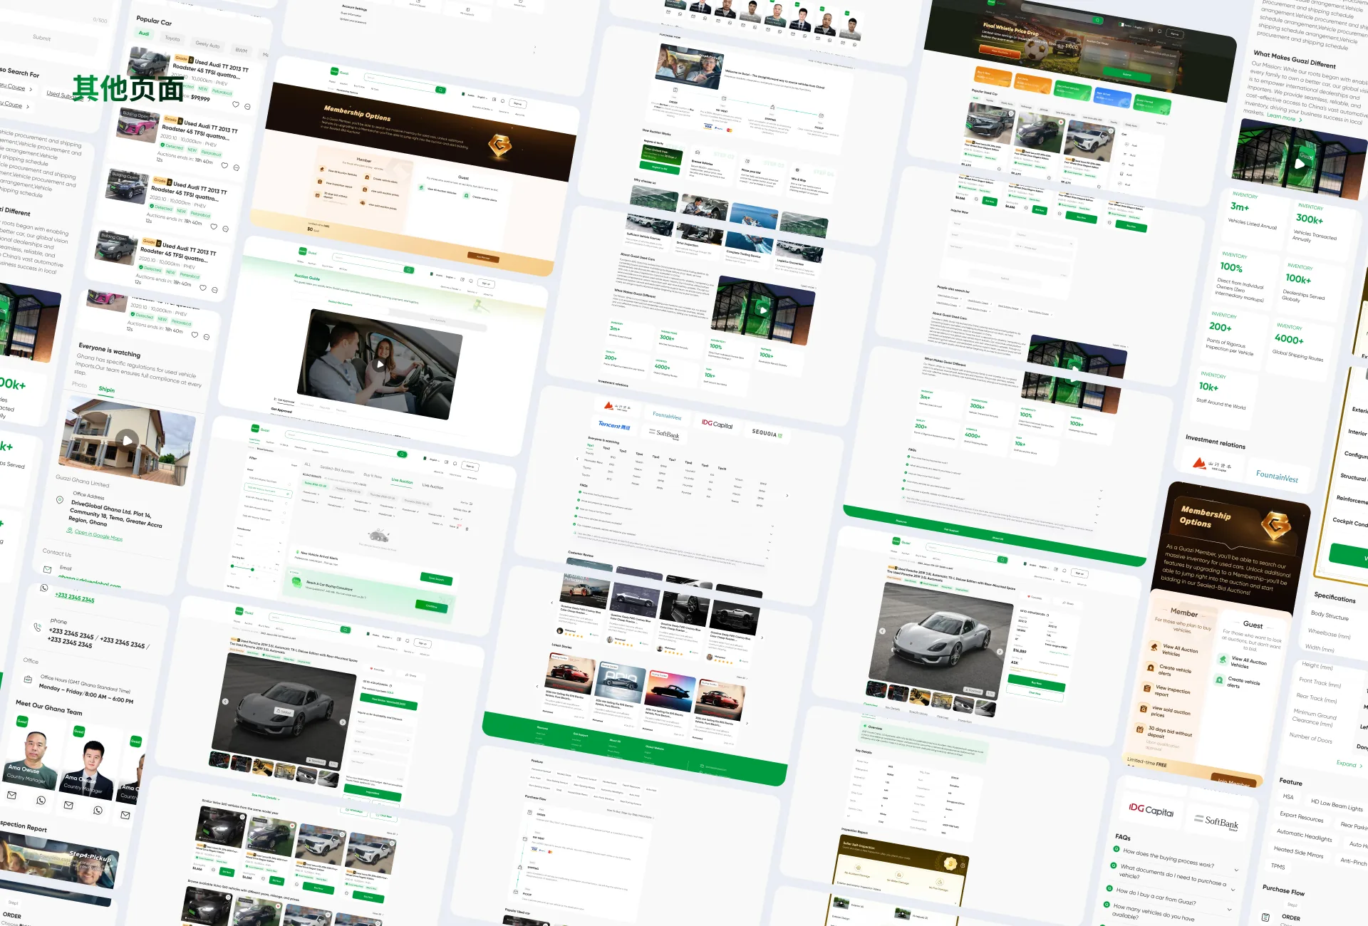Select the TPMS feature chip
The image size is (1368, 926).
1278,866
